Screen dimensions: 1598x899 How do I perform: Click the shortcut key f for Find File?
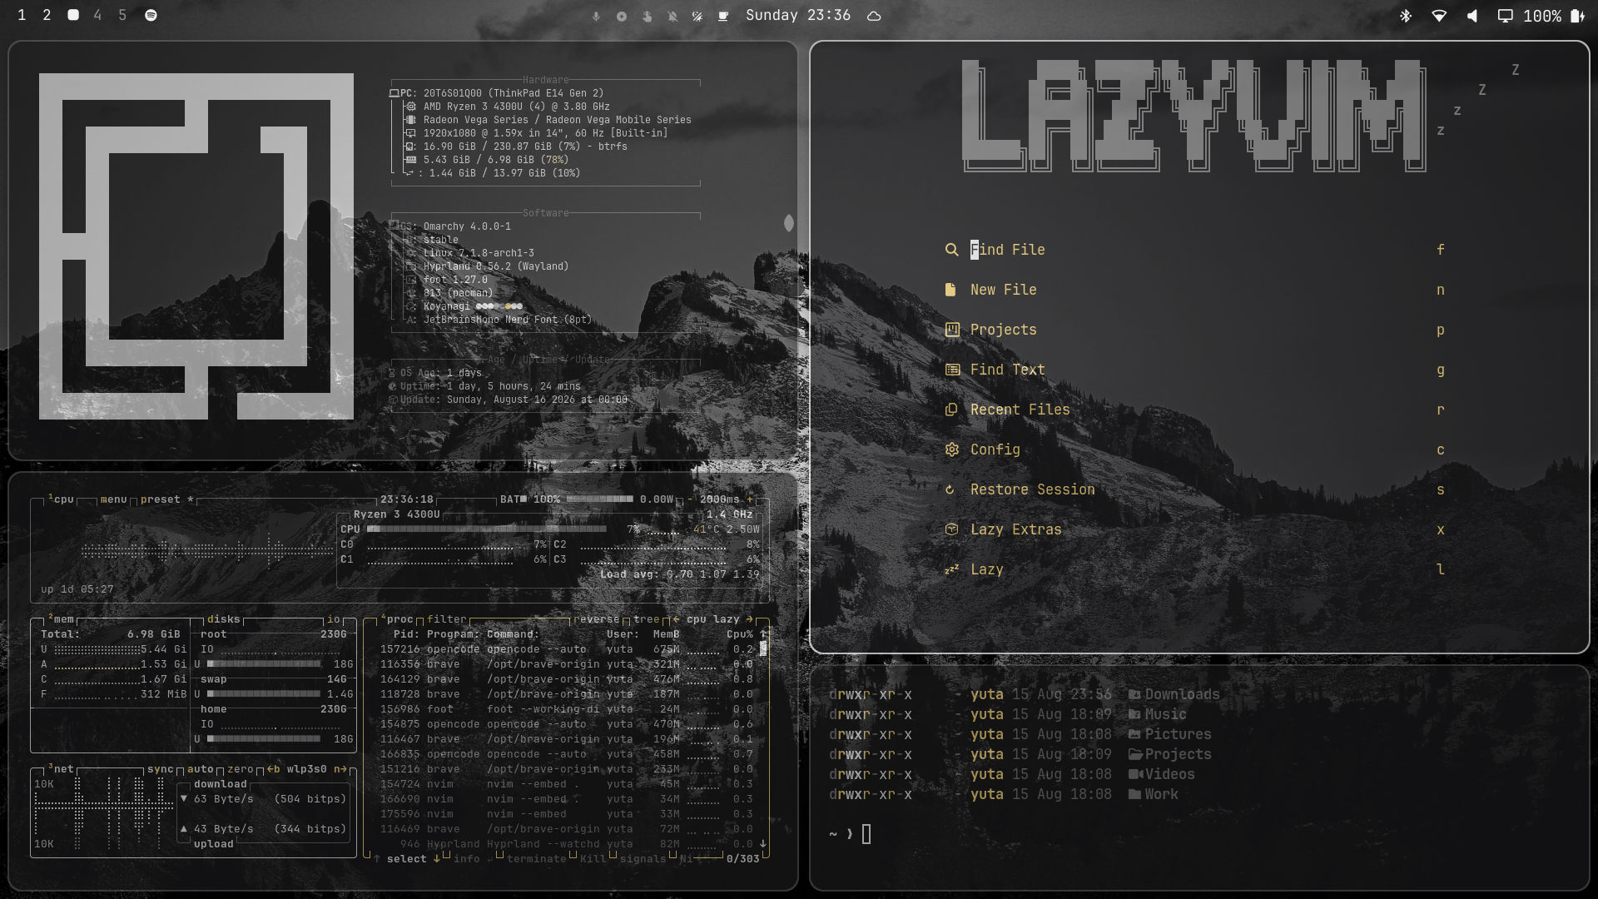click(1440, 250)
